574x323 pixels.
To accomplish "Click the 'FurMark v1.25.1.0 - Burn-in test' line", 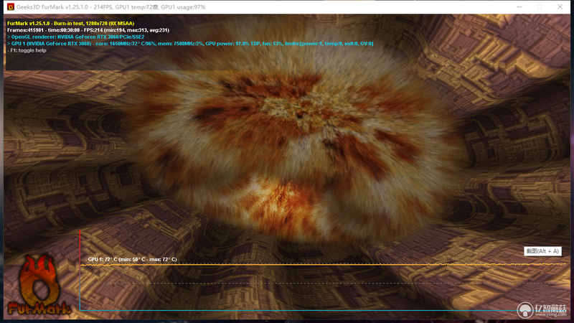I will [x=70, y=24].
